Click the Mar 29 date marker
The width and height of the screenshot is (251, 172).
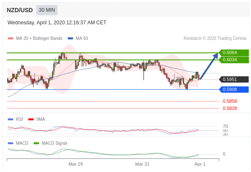tap(76, 164)
